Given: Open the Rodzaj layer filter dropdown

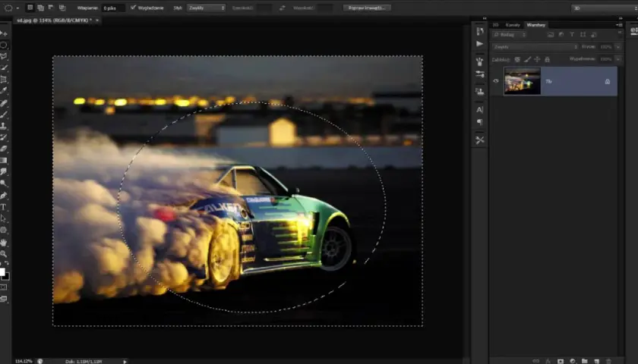Looking at the screenshot, I should 509,35.
